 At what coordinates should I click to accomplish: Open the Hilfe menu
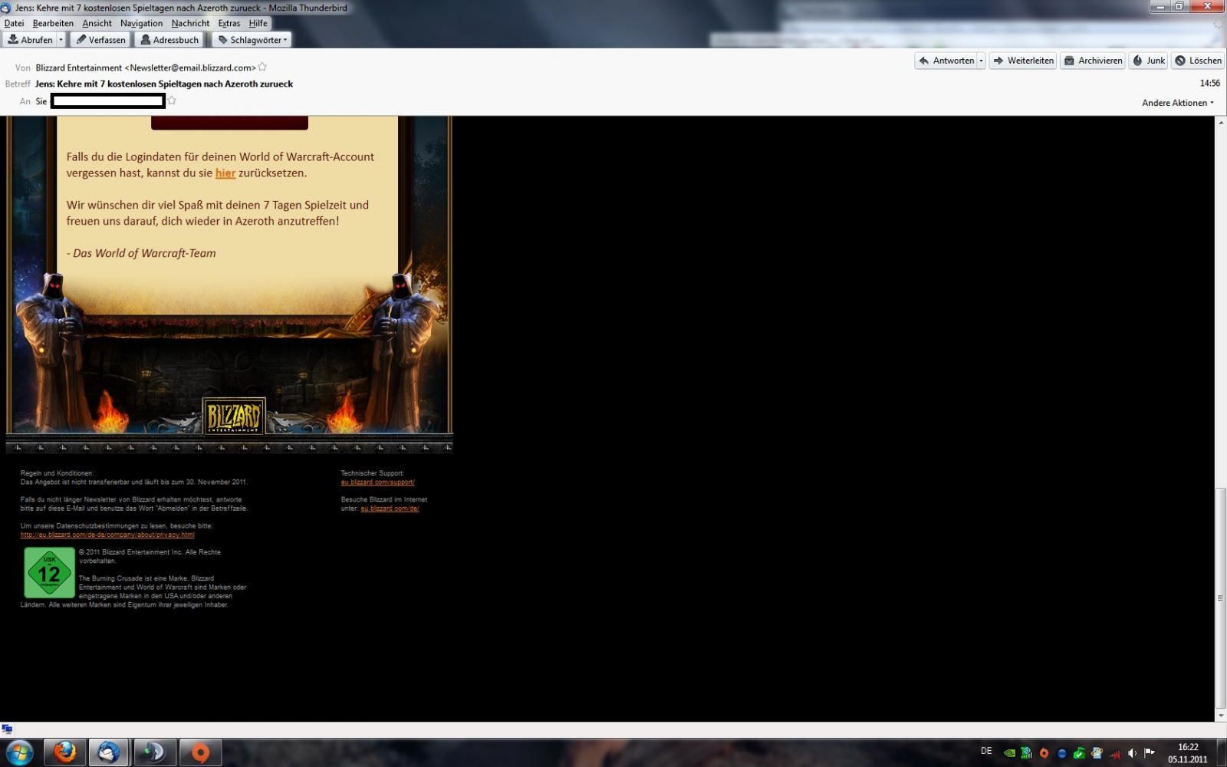[258, 23]
